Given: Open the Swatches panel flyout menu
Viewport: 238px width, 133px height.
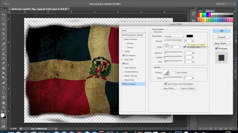Looking at the screenshot, I should [235, 11].
